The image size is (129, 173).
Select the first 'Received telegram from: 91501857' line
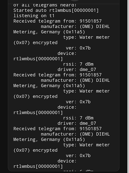57,21
